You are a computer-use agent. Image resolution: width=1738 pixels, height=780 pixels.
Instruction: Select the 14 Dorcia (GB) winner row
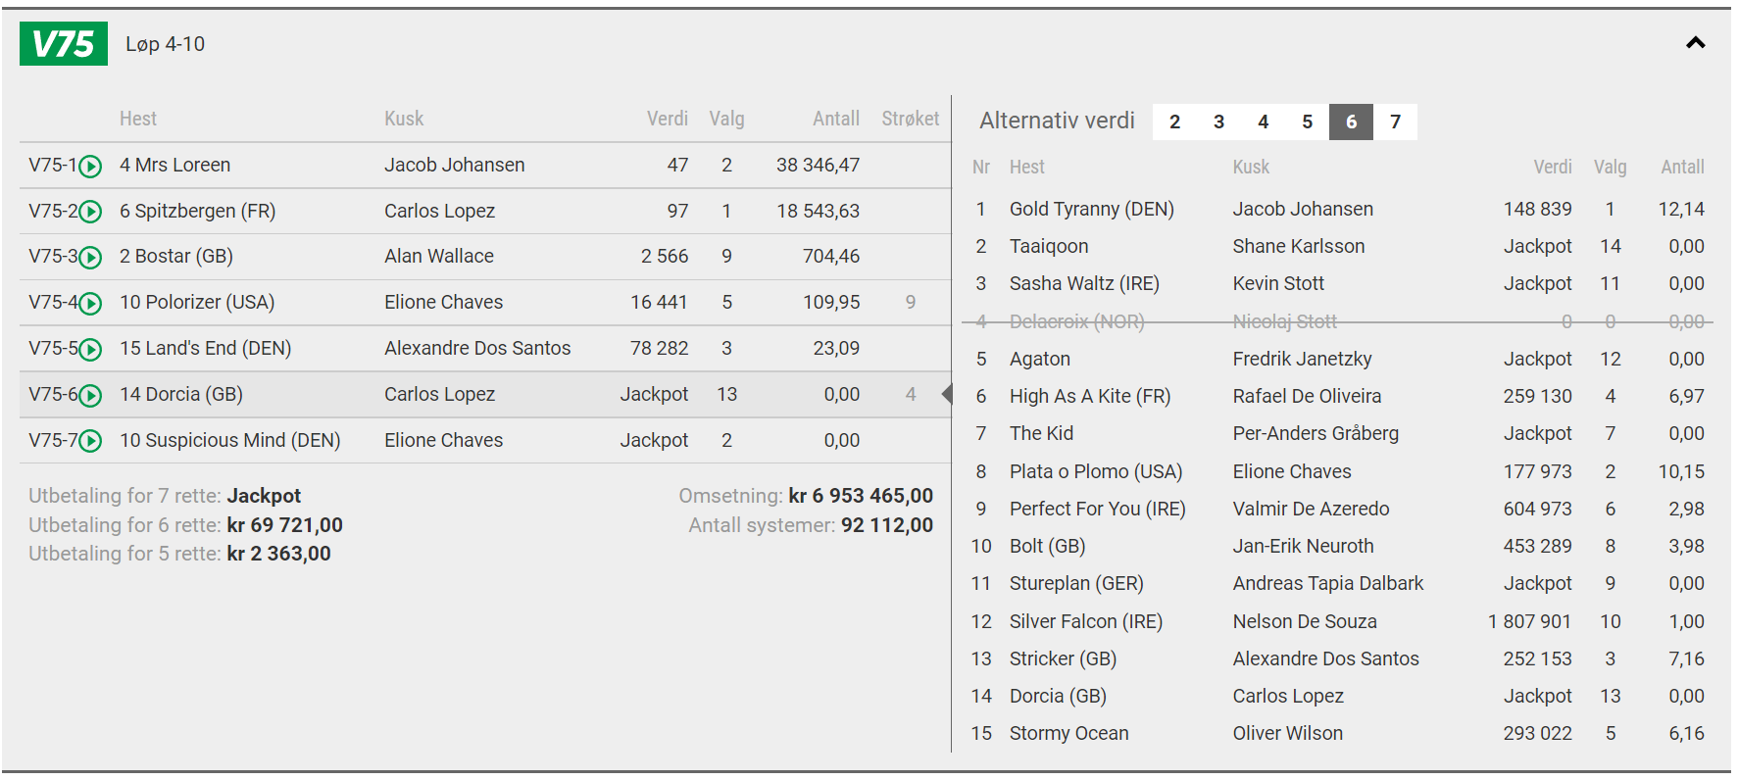485,395
